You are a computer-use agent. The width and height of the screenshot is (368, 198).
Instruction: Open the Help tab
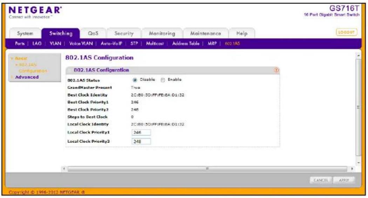click(242, 33)
